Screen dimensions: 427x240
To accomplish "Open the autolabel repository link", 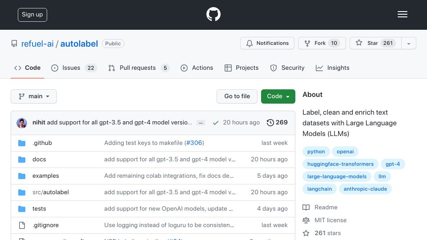I will 79,44.
